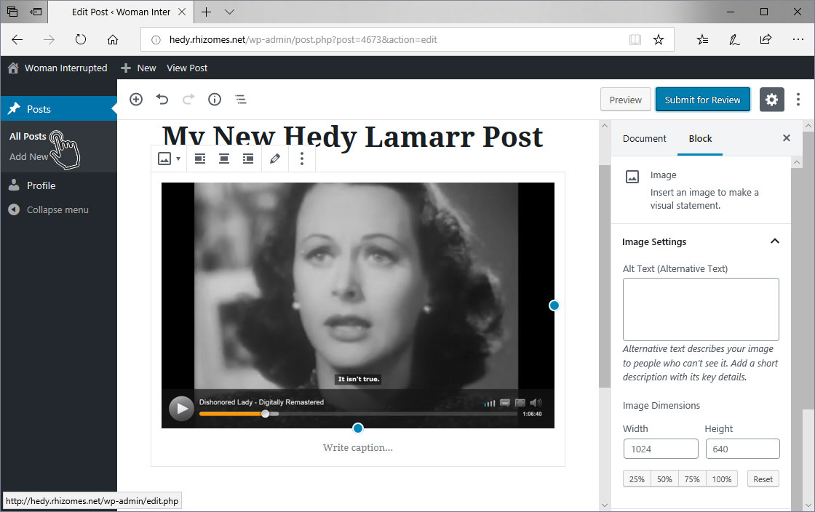
Task: Open browser settings and more dots
Action: point(798,39)
